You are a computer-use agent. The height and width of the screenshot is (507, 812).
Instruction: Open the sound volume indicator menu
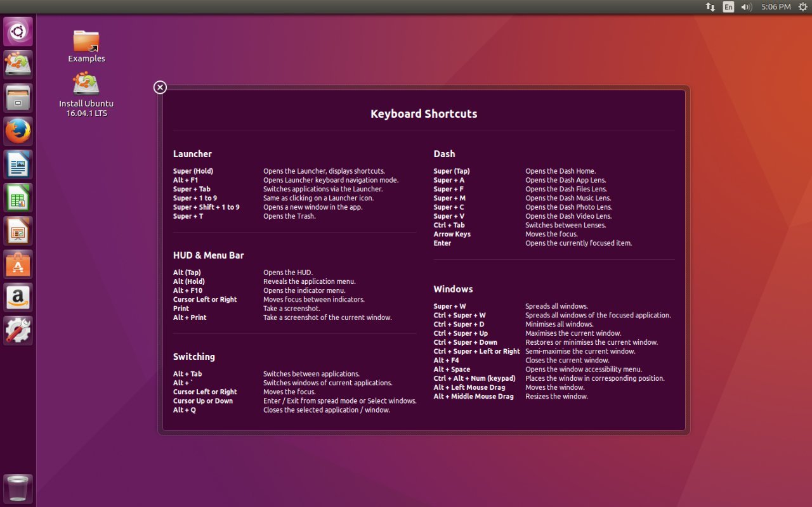(x=746, y=7)
